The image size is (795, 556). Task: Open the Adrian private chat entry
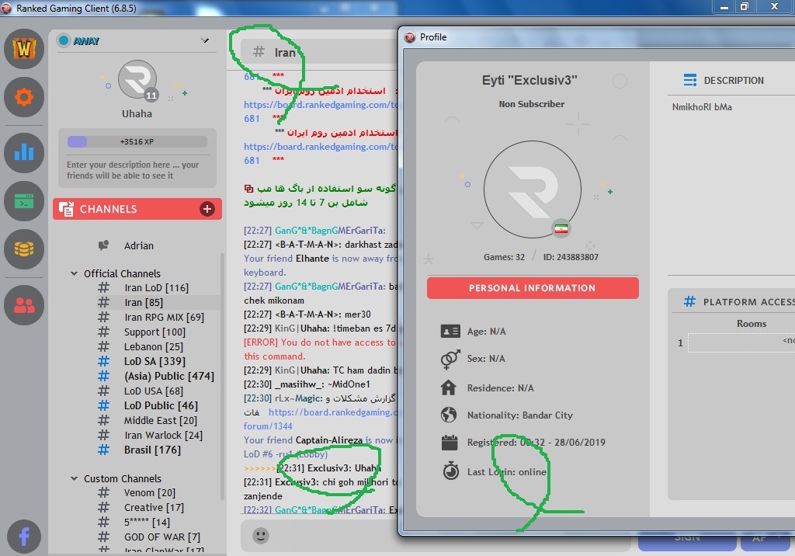(138, 245)
